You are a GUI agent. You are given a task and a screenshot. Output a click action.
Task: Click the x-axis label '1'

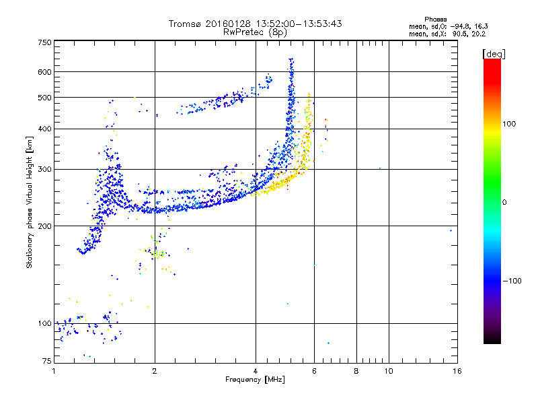pyautogui.click(x=54, y=371)
